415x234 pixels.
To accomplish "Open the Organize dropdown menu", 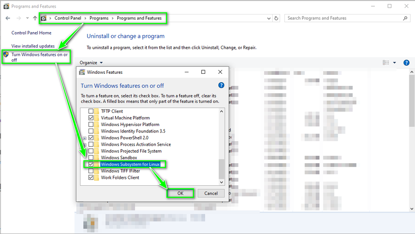I will click(91, 63).
